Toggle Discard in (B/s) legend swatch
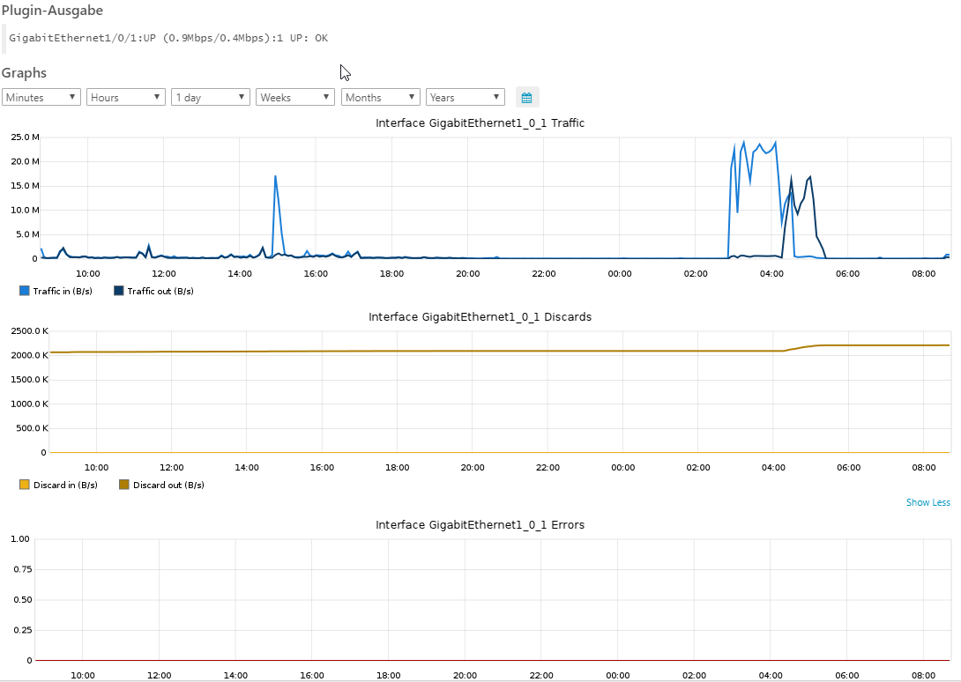 (x=25, y=485)
